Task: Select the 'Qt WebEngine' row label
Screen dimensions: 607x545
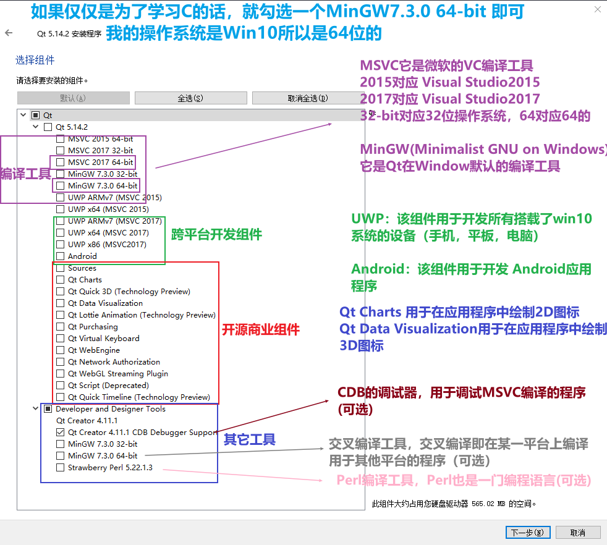Action: point(94,350)
